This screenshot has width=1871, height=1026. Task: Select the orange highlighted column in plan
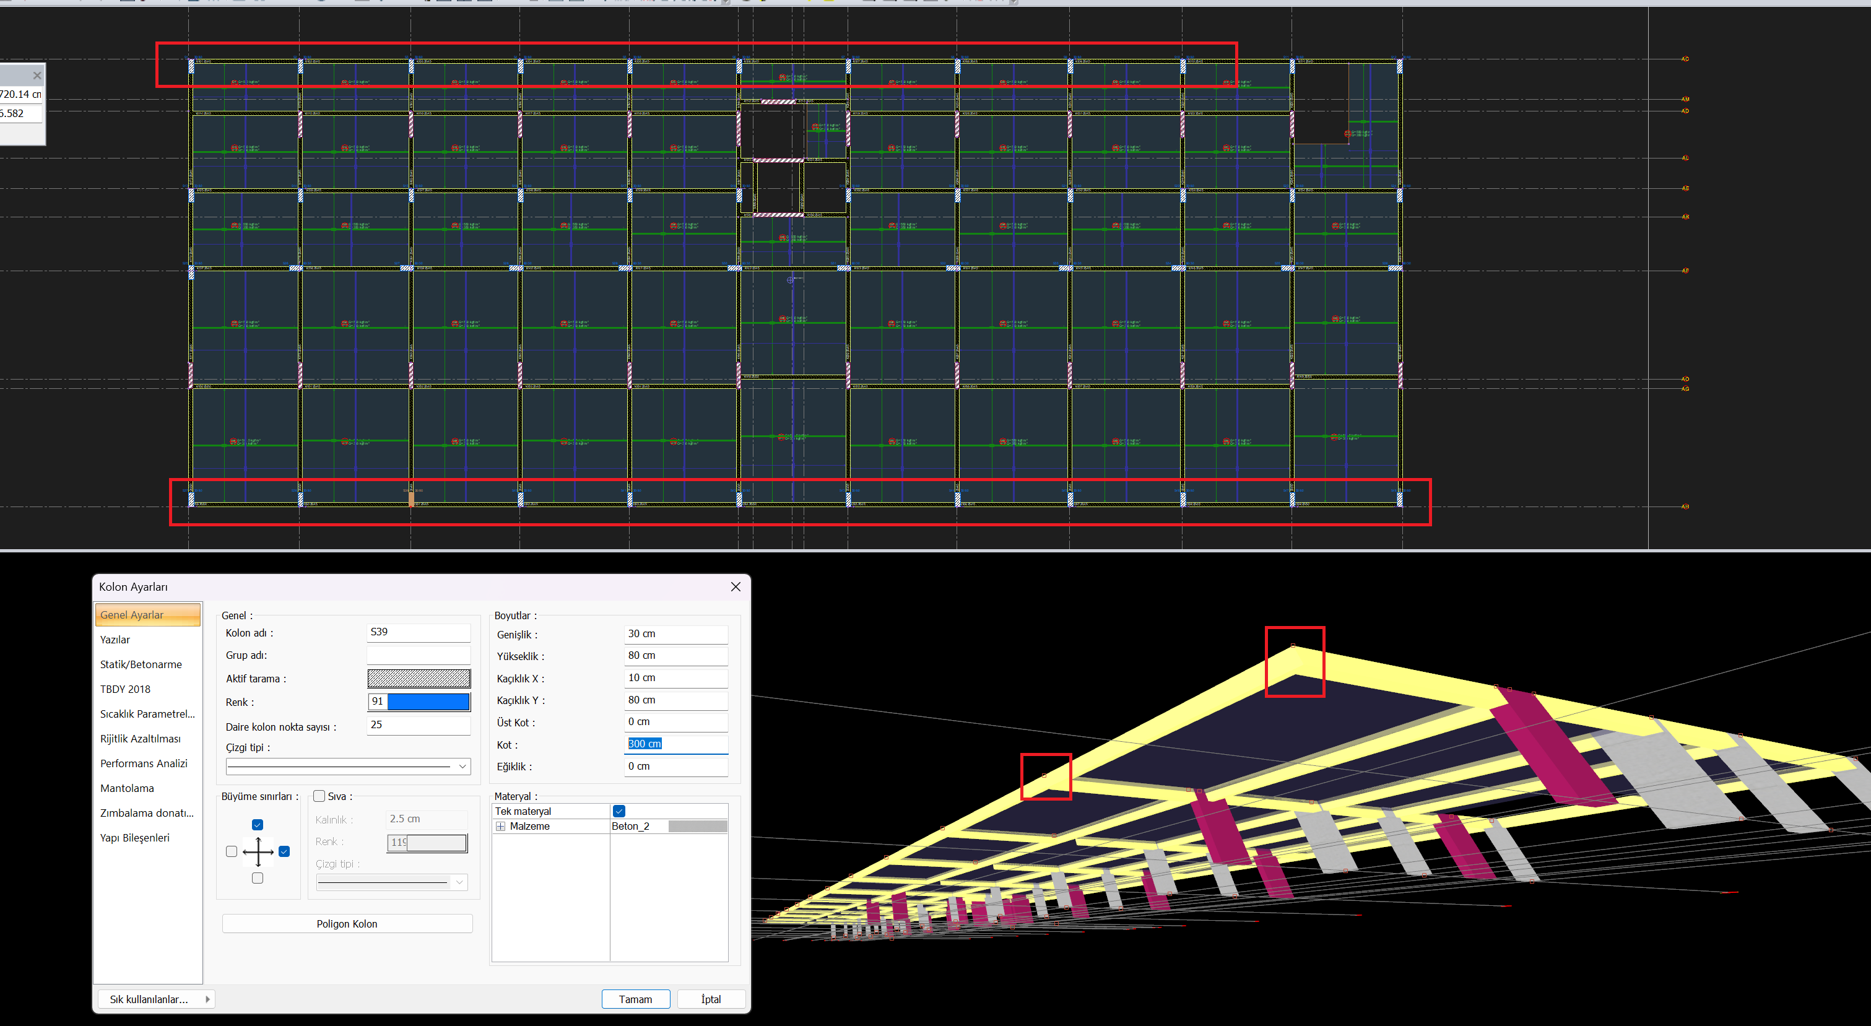(x=411, y=500)
